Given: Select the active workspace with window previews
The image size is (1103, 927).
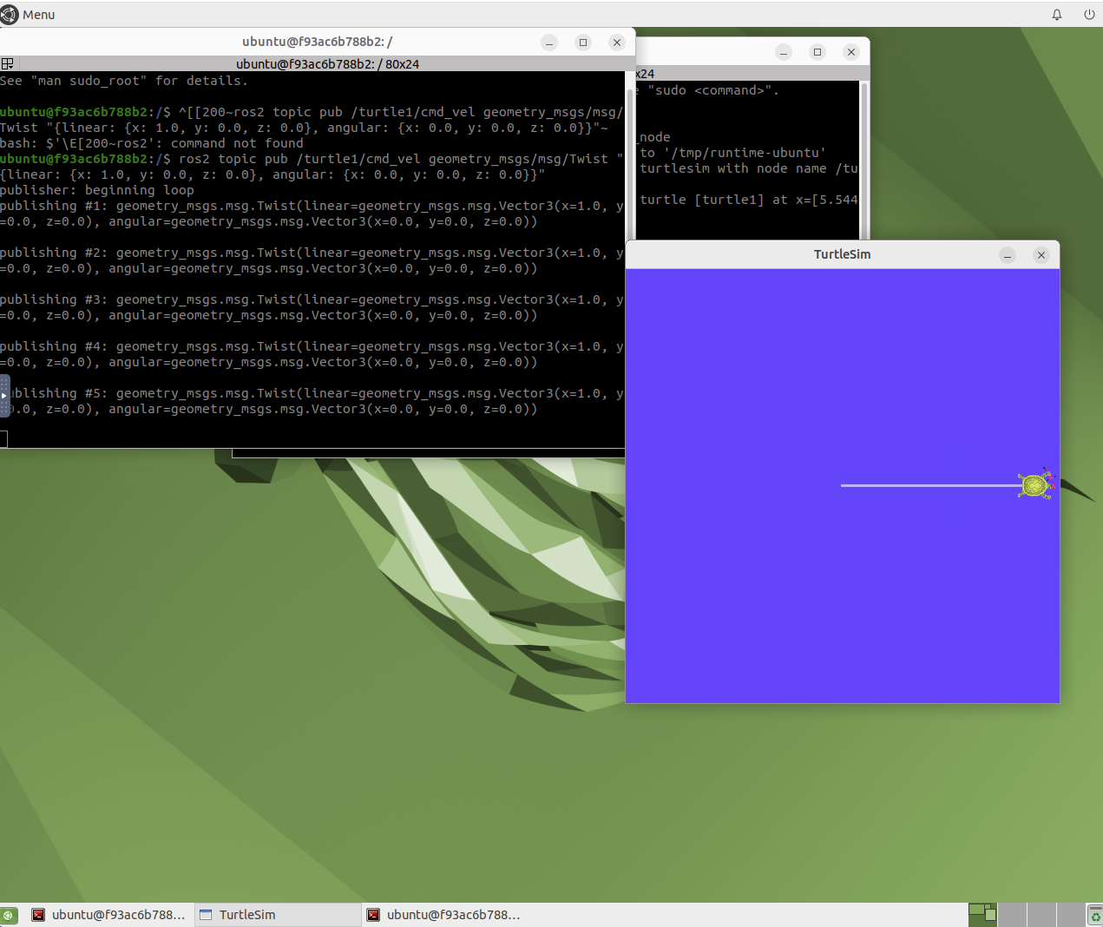Looking at the screenshot, I should tap(982, 915).
